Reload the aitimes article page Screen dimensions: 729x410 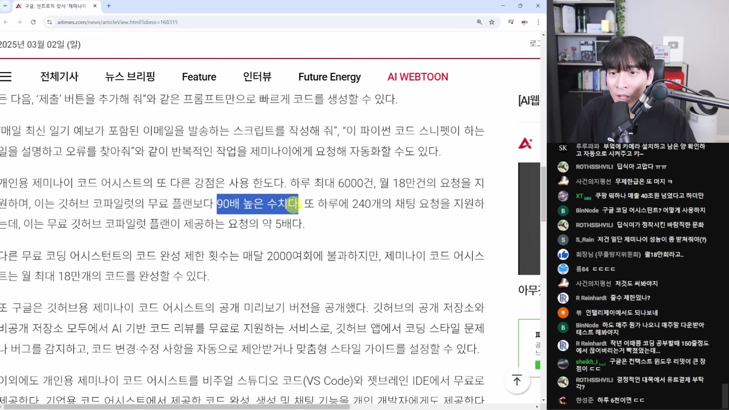point(33,22)
